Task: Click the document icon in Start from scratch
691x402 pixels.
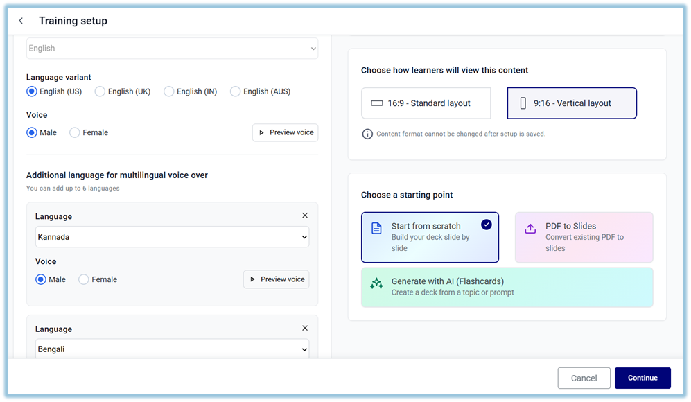Action: pos(376,229)
